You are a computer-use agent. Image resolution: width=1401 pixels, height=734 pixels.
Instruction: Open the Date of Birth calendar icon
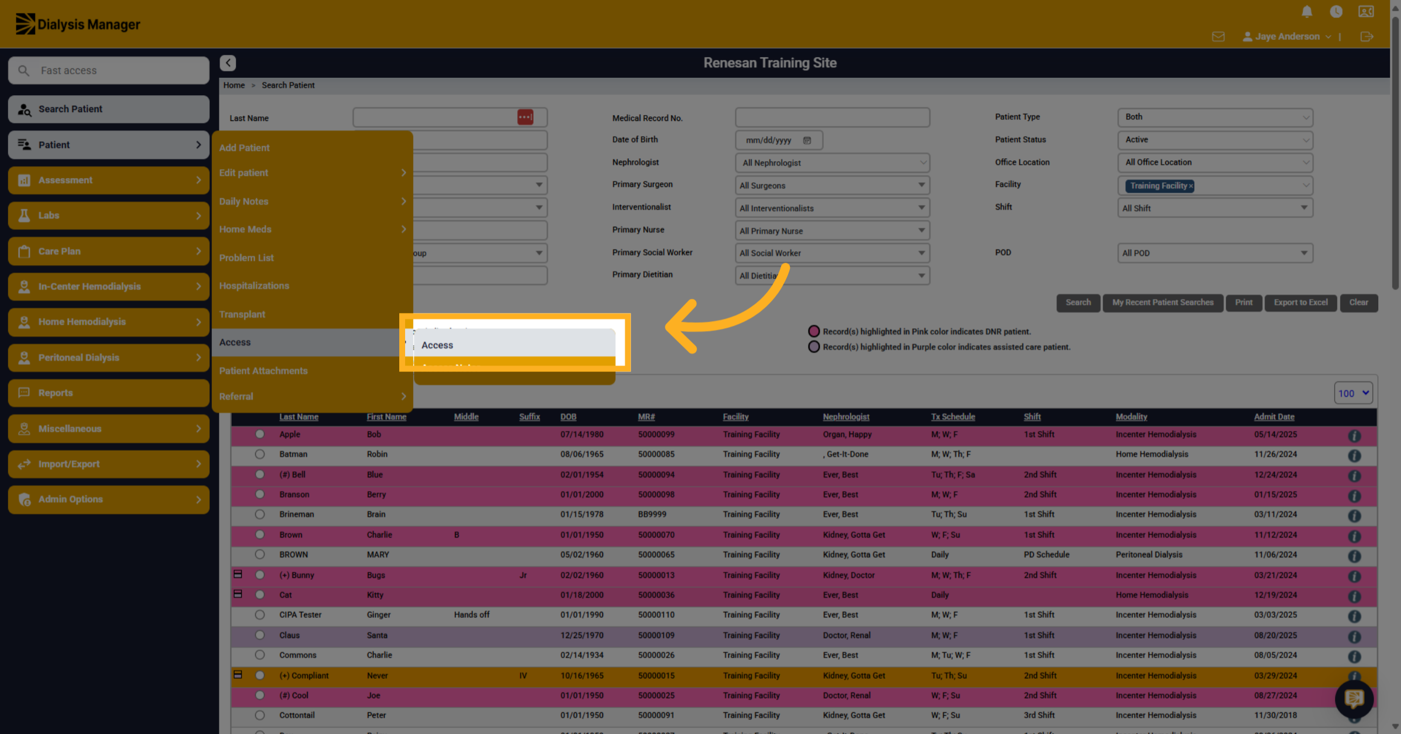[x=807, y=140]
